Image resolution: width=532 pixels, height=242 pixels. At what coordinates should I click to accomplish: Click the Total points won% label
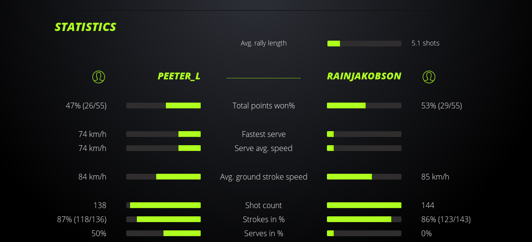pos(264,106)
